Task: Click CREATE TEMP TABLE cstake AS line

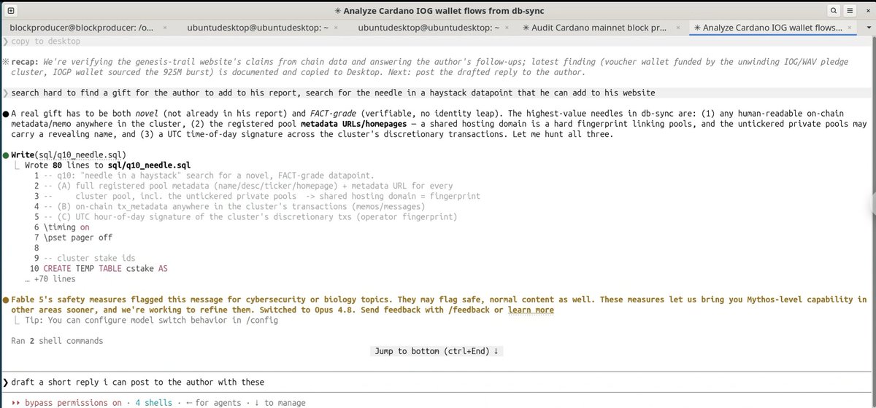Action: [105, 268]
